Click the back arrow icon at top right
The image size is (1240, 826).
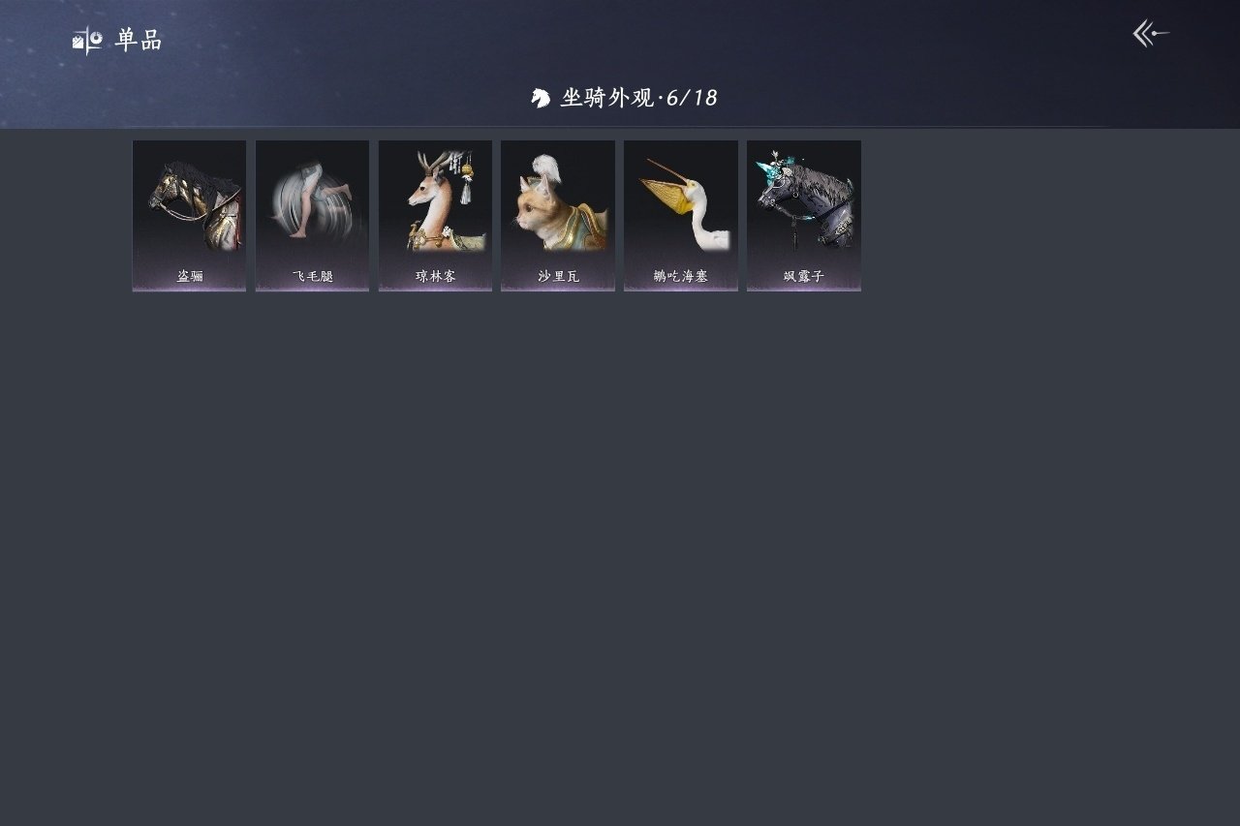[x=1151, y=34]
